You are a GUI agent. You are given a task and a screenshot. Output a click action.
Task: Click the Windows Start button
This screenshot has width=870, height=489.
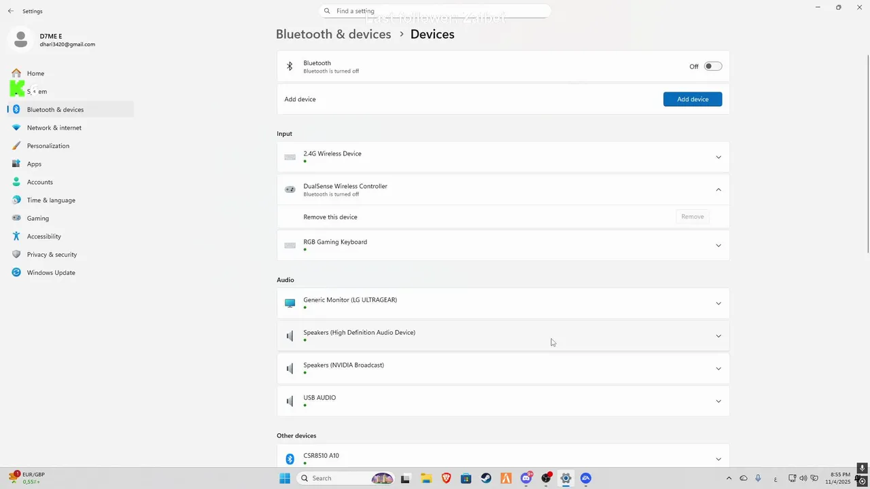tap(285, 478)
